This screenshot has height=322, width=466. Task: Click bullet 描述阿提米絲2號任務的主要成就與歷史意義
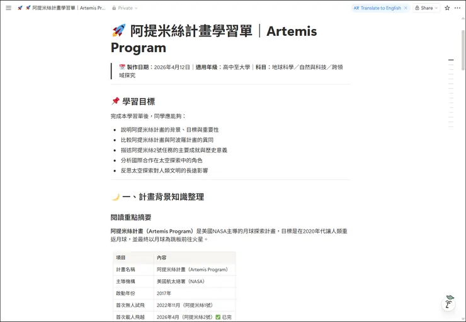click(x=174, y=150)
